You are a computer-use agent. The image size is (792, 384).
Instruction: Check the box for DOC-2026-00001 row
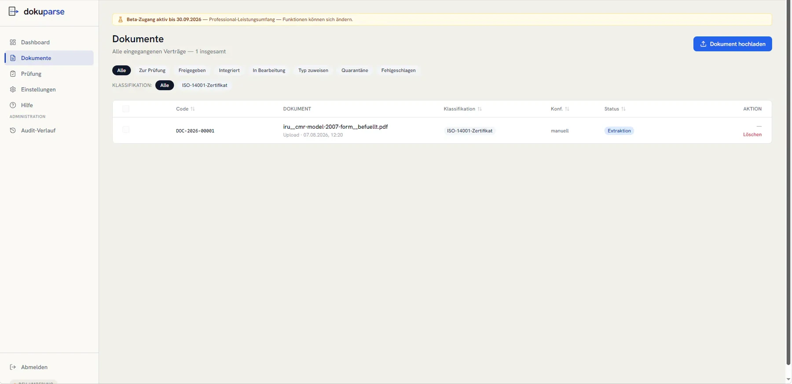(126, 130)
